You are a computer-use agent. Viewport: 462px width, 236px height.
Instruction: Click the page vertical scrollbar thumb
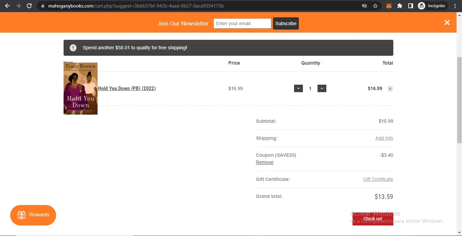(x=459, y=100)
